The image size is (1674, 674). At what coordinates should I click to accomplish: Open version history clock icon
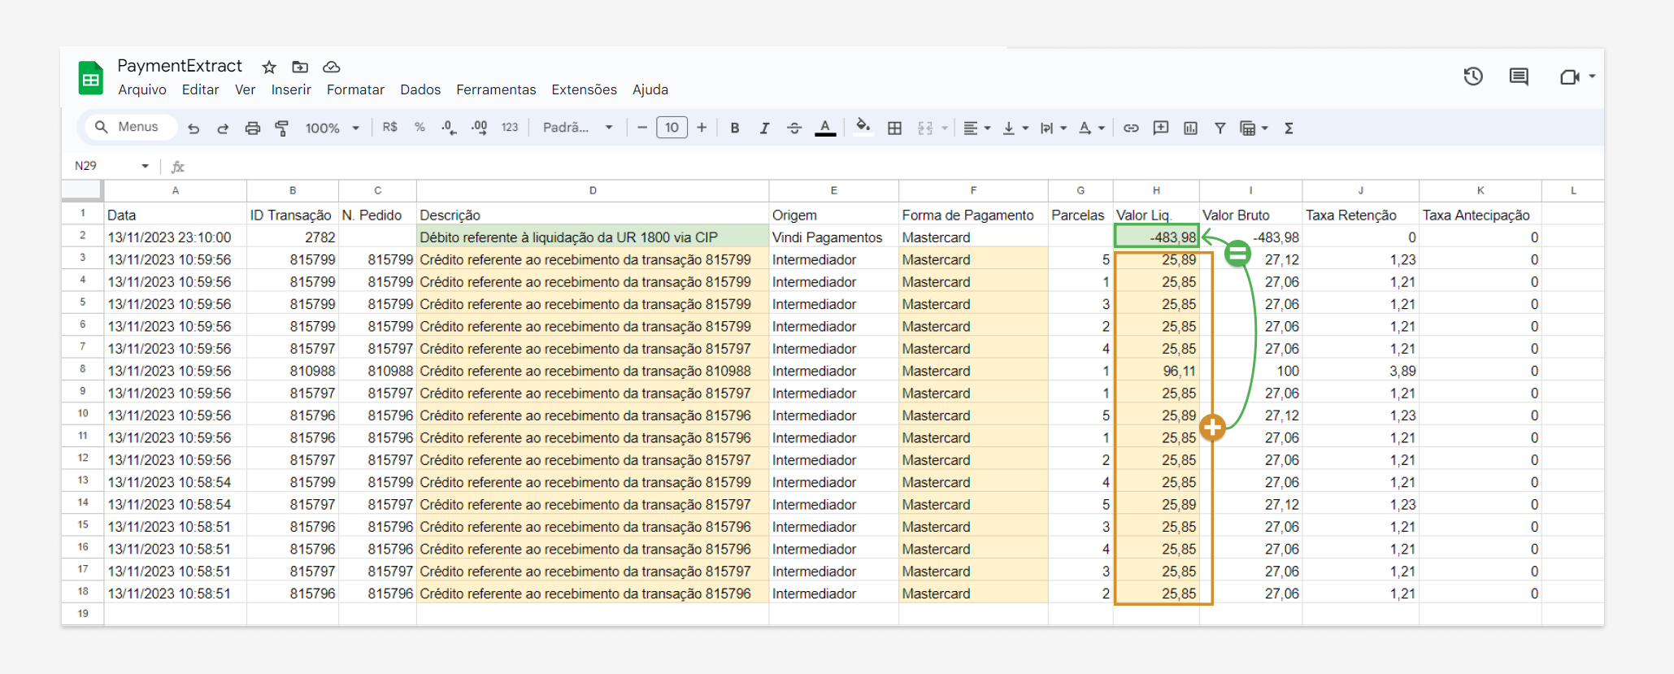click(1473, 76)
